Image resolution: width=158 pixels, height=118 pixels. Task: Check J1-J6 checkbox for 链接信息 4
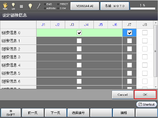coord(79,65)
